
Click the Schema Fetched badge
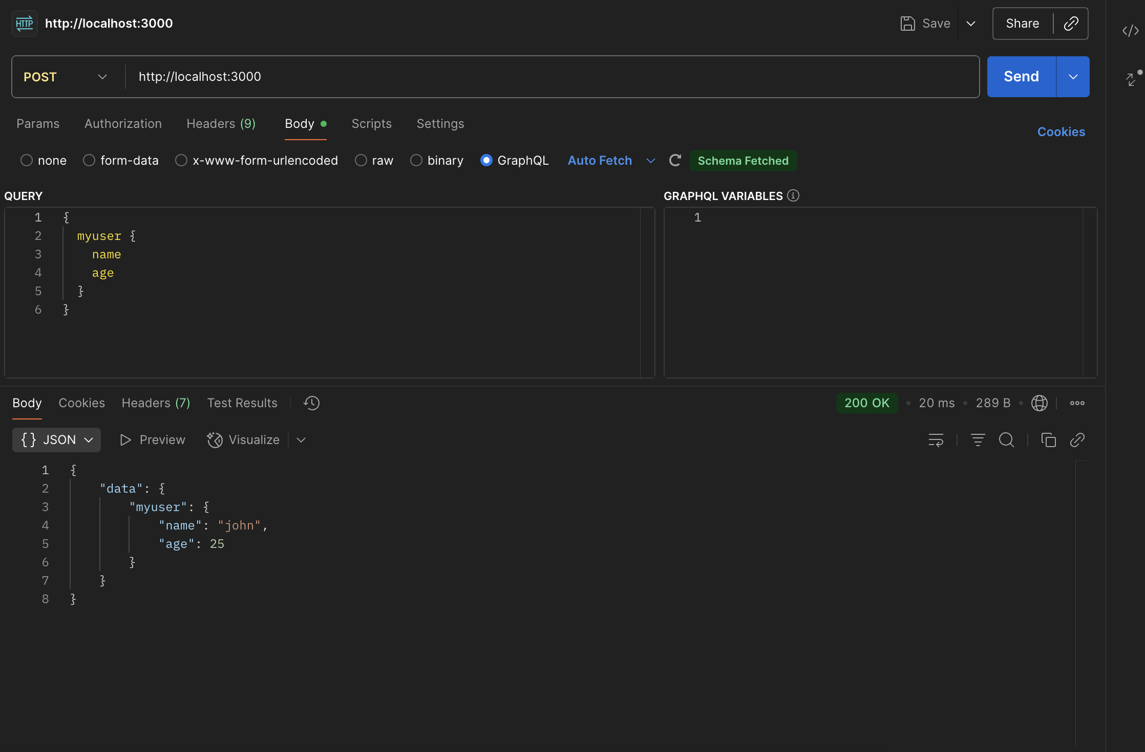[x=743, y=161]
